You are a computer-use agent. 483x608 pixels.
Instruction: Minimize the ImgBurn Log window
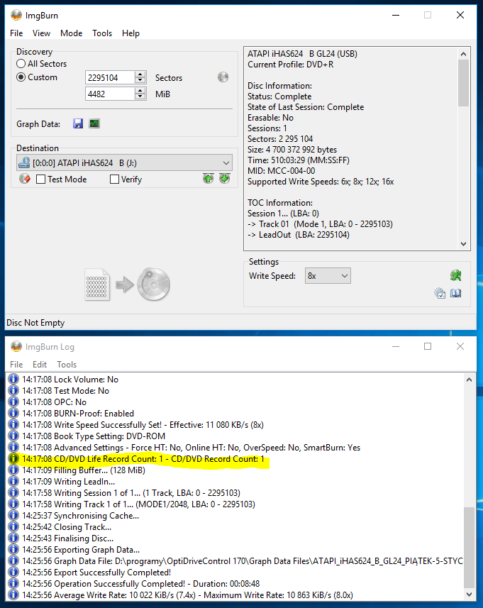pyautogui.click(x=396, y=346)
